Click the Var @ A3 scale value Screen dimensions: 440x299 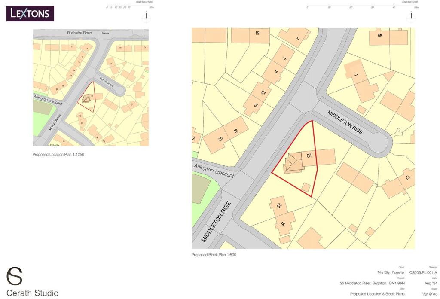tap(430, 294)
